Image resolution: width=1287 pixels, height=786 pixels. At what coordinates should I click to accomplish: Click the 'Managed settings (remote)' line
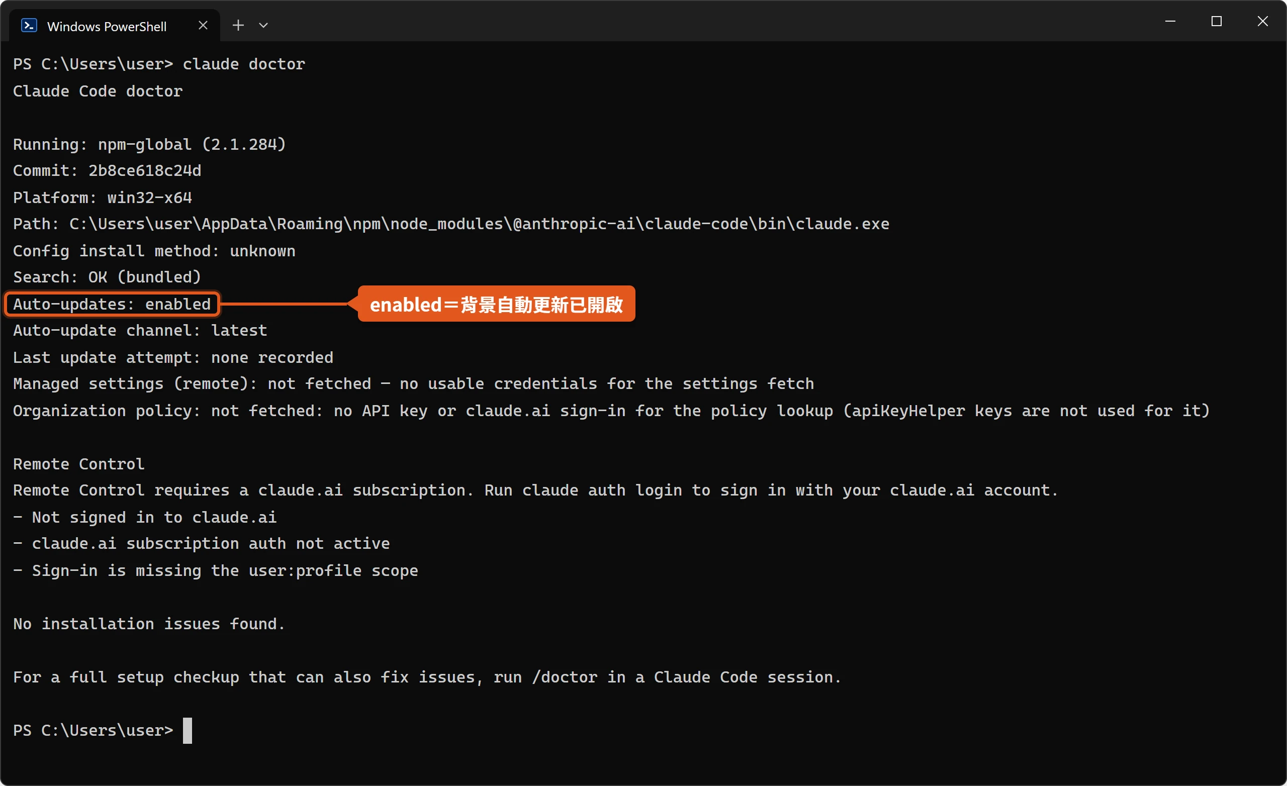pos(413,384)
